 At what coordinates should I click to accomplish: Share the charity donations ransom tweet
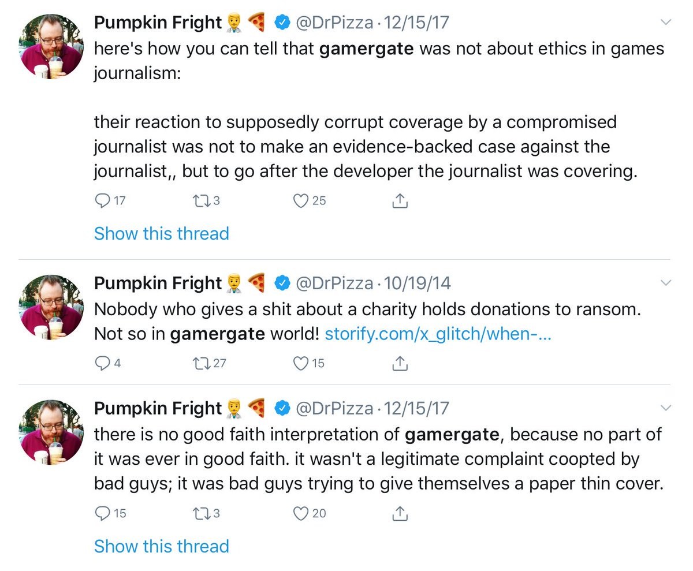coord(400,363)
